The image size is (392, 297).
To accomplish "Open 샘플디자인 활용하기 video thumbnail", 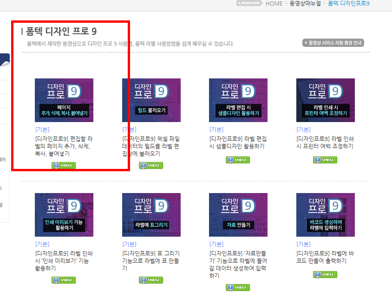I will pyautogui.click(x=238, y=100).
